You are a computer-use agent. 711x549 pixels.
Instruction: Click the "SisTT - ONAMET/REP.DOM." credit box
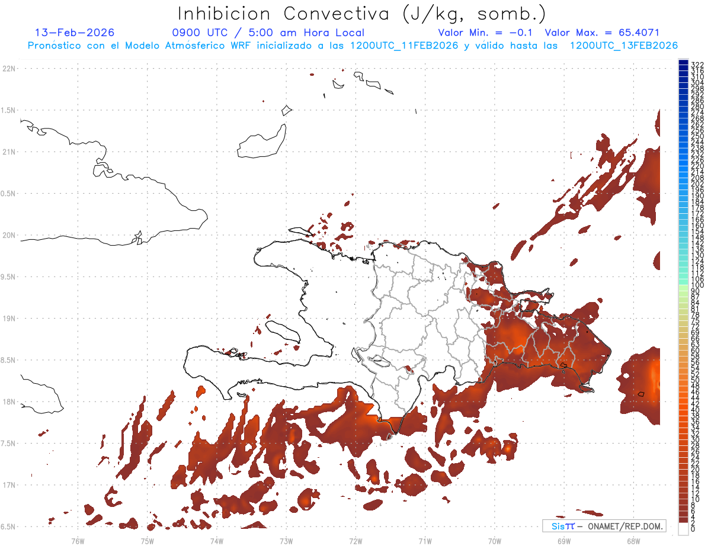(x=604, y=526)
